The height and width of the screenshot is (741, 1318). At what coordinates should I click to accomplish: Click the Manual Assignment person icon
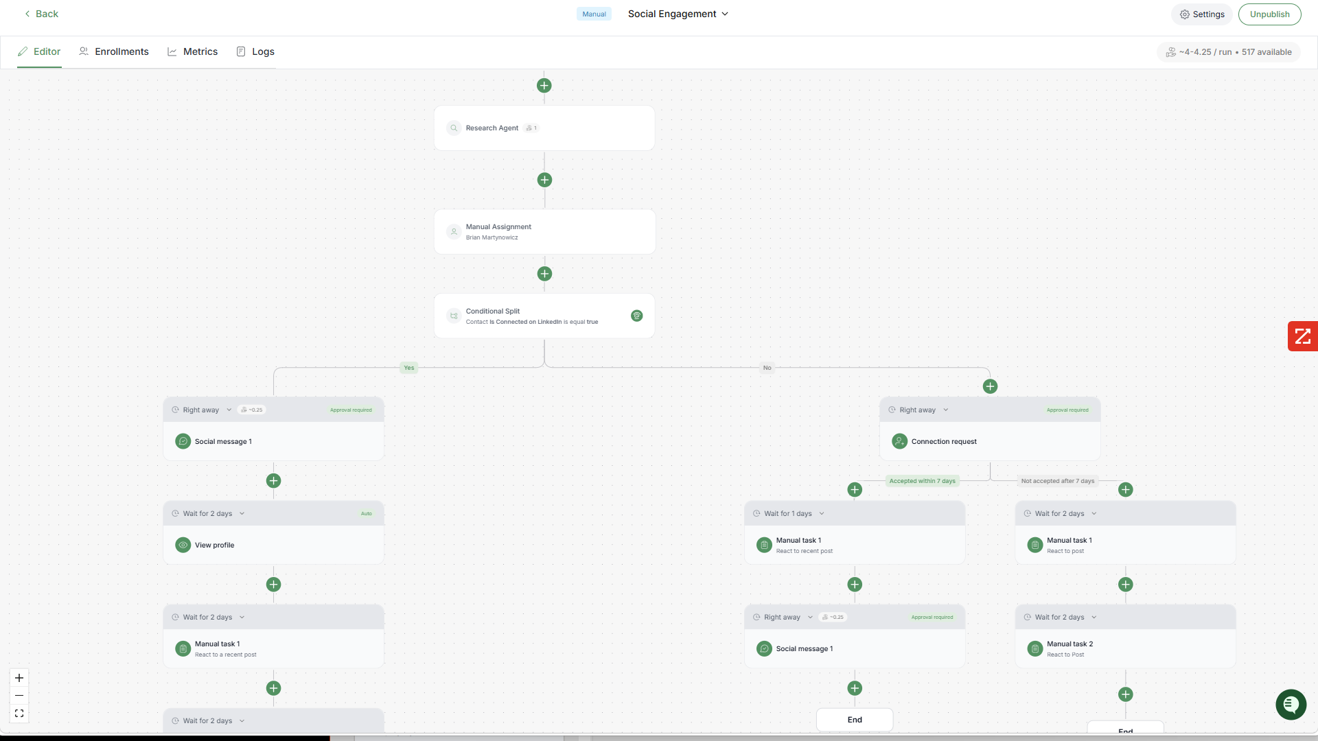coord(454,232)
